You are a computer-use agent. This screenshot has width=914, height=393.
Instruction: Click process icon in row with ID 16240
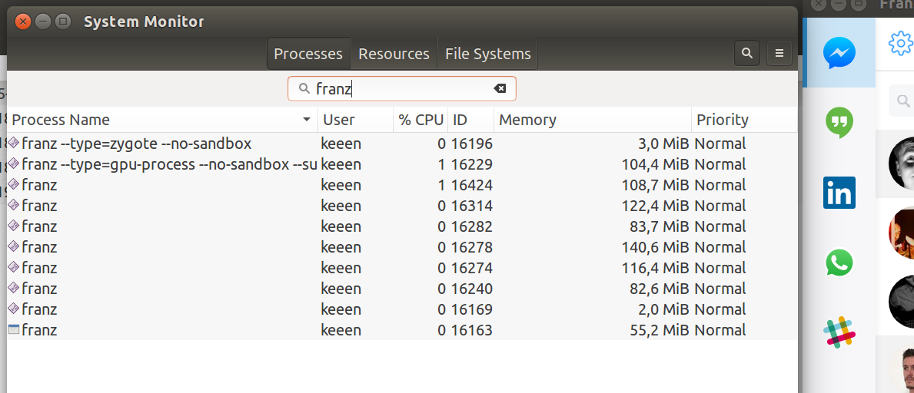click(x=14, y=289)
